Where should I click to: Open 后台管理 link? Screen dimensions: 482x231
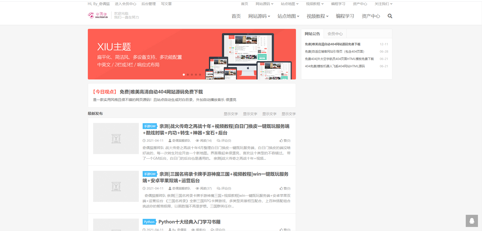point(148,4)
